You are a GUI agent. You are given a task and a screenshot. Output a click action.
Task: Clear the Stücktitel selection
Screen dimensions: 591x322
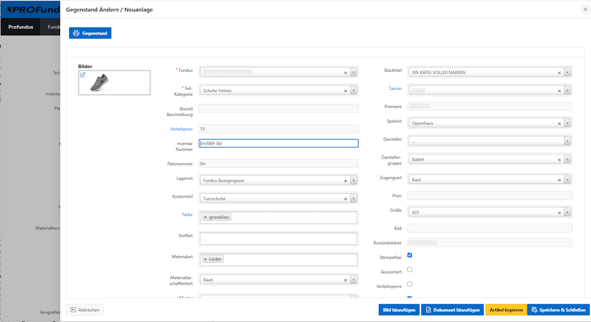coord(559,72)
